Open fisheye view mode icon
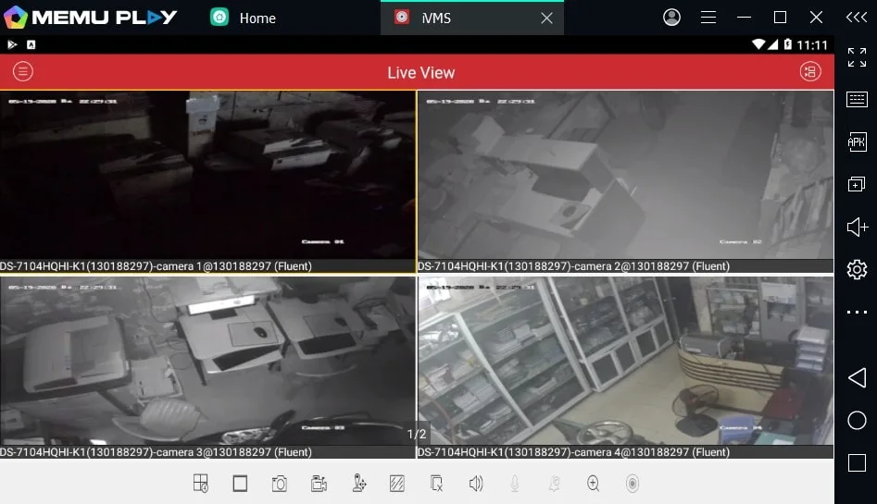Viewport: 877px width, 504px height. [632, 484]
